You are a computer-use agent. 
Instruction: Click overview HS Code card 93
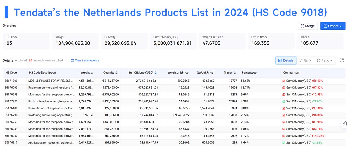(x=26, y=41)
